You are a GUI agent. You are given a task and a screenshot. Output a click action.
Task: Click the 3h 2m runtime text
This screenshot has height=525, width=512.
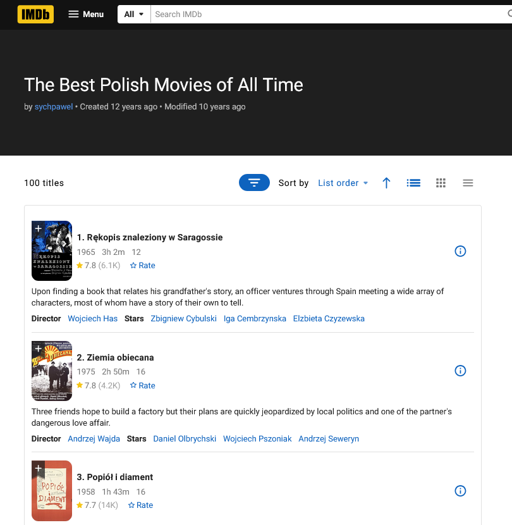pos(113,252)
